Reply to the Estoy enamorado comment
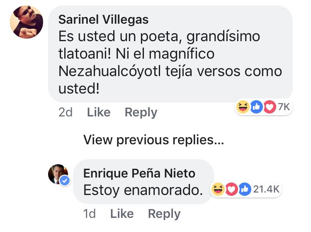 164,214
